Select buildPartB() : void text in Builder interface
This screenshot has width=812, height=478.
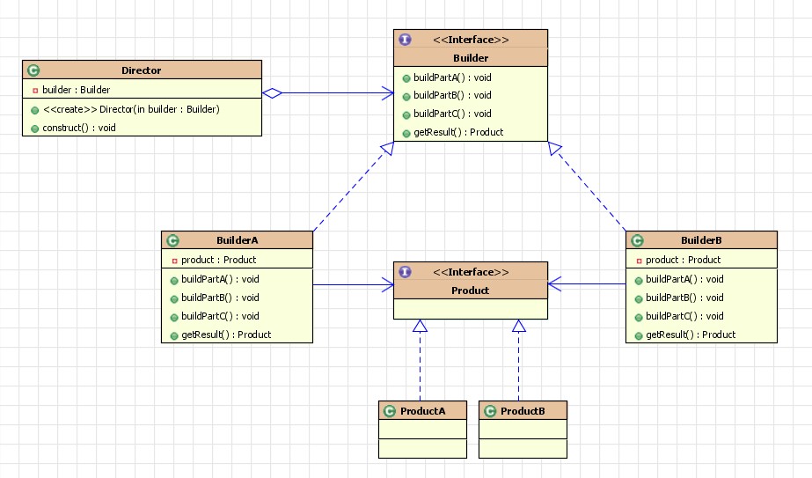click(x=452, y=95)
